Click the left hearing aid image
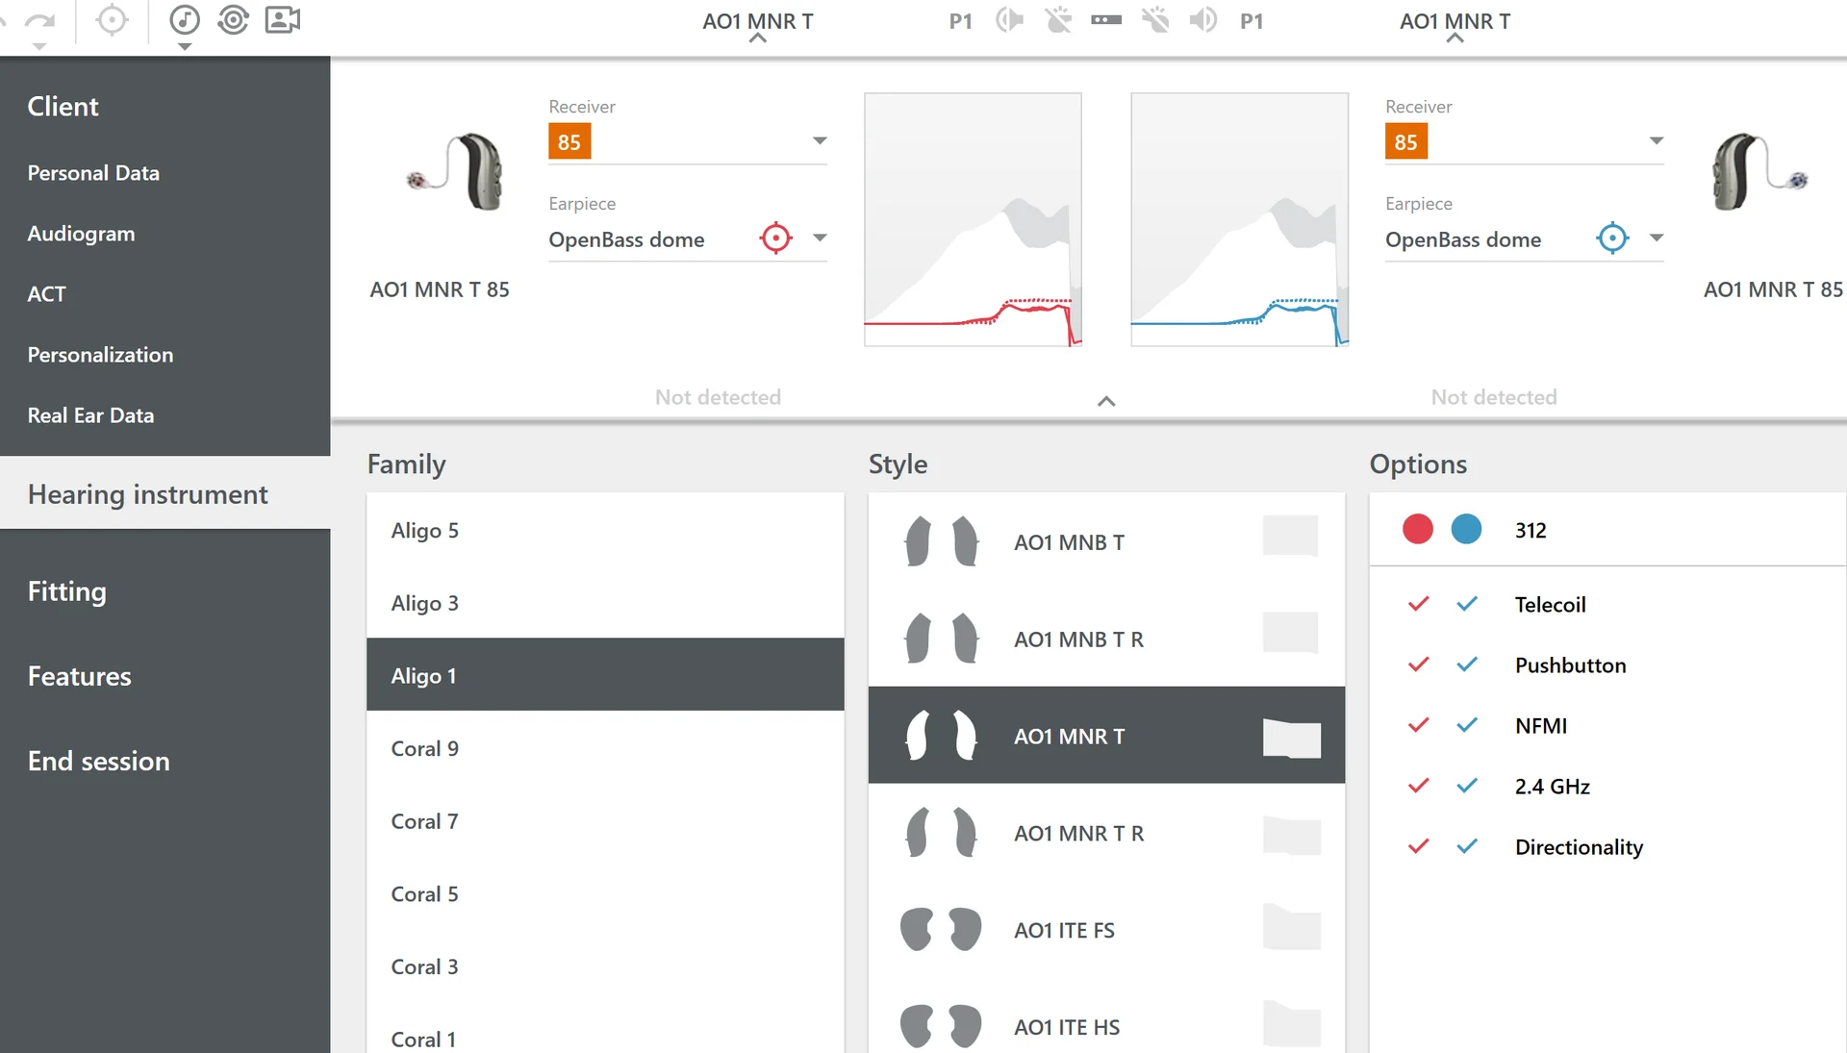Screen dimensions: 1847x1053 [454, 173]
